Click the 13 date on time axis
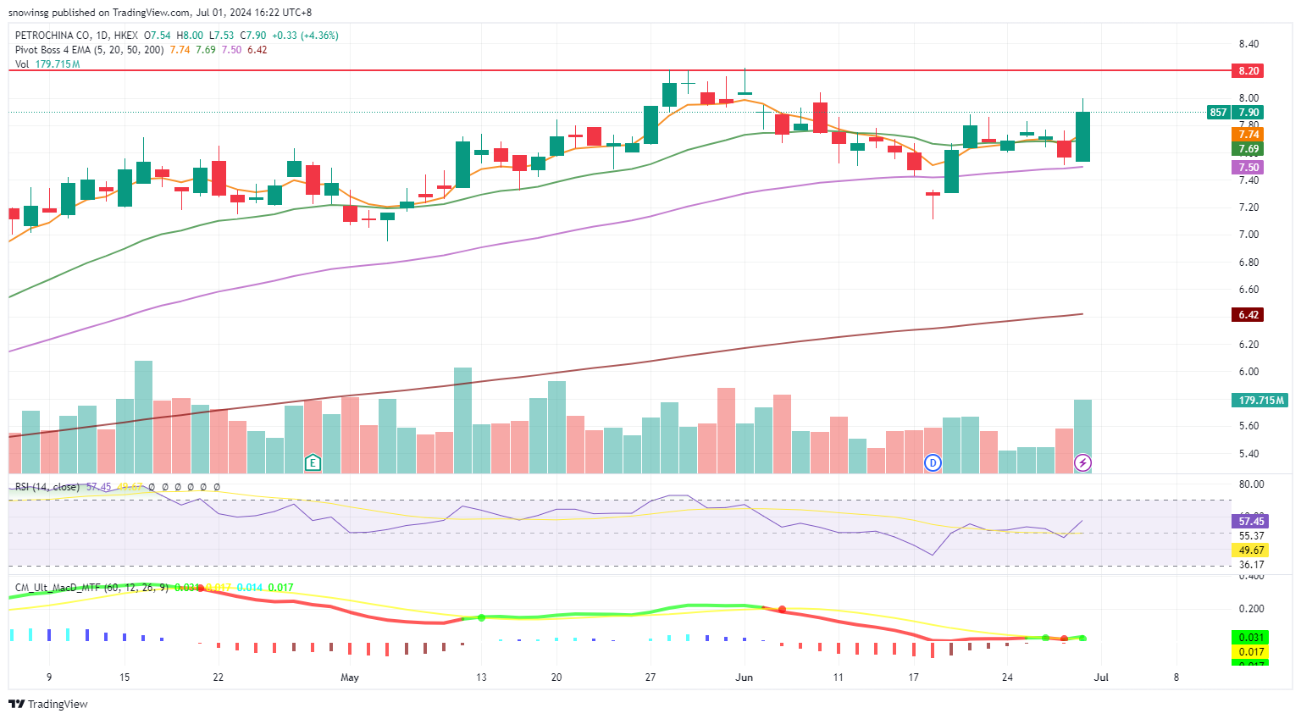 481,678
